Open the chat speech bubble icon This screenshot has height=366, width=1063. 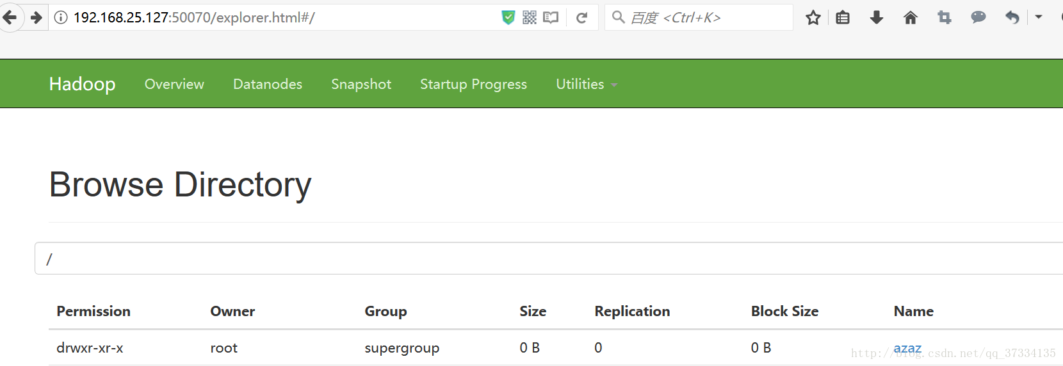tap(978, 17)
